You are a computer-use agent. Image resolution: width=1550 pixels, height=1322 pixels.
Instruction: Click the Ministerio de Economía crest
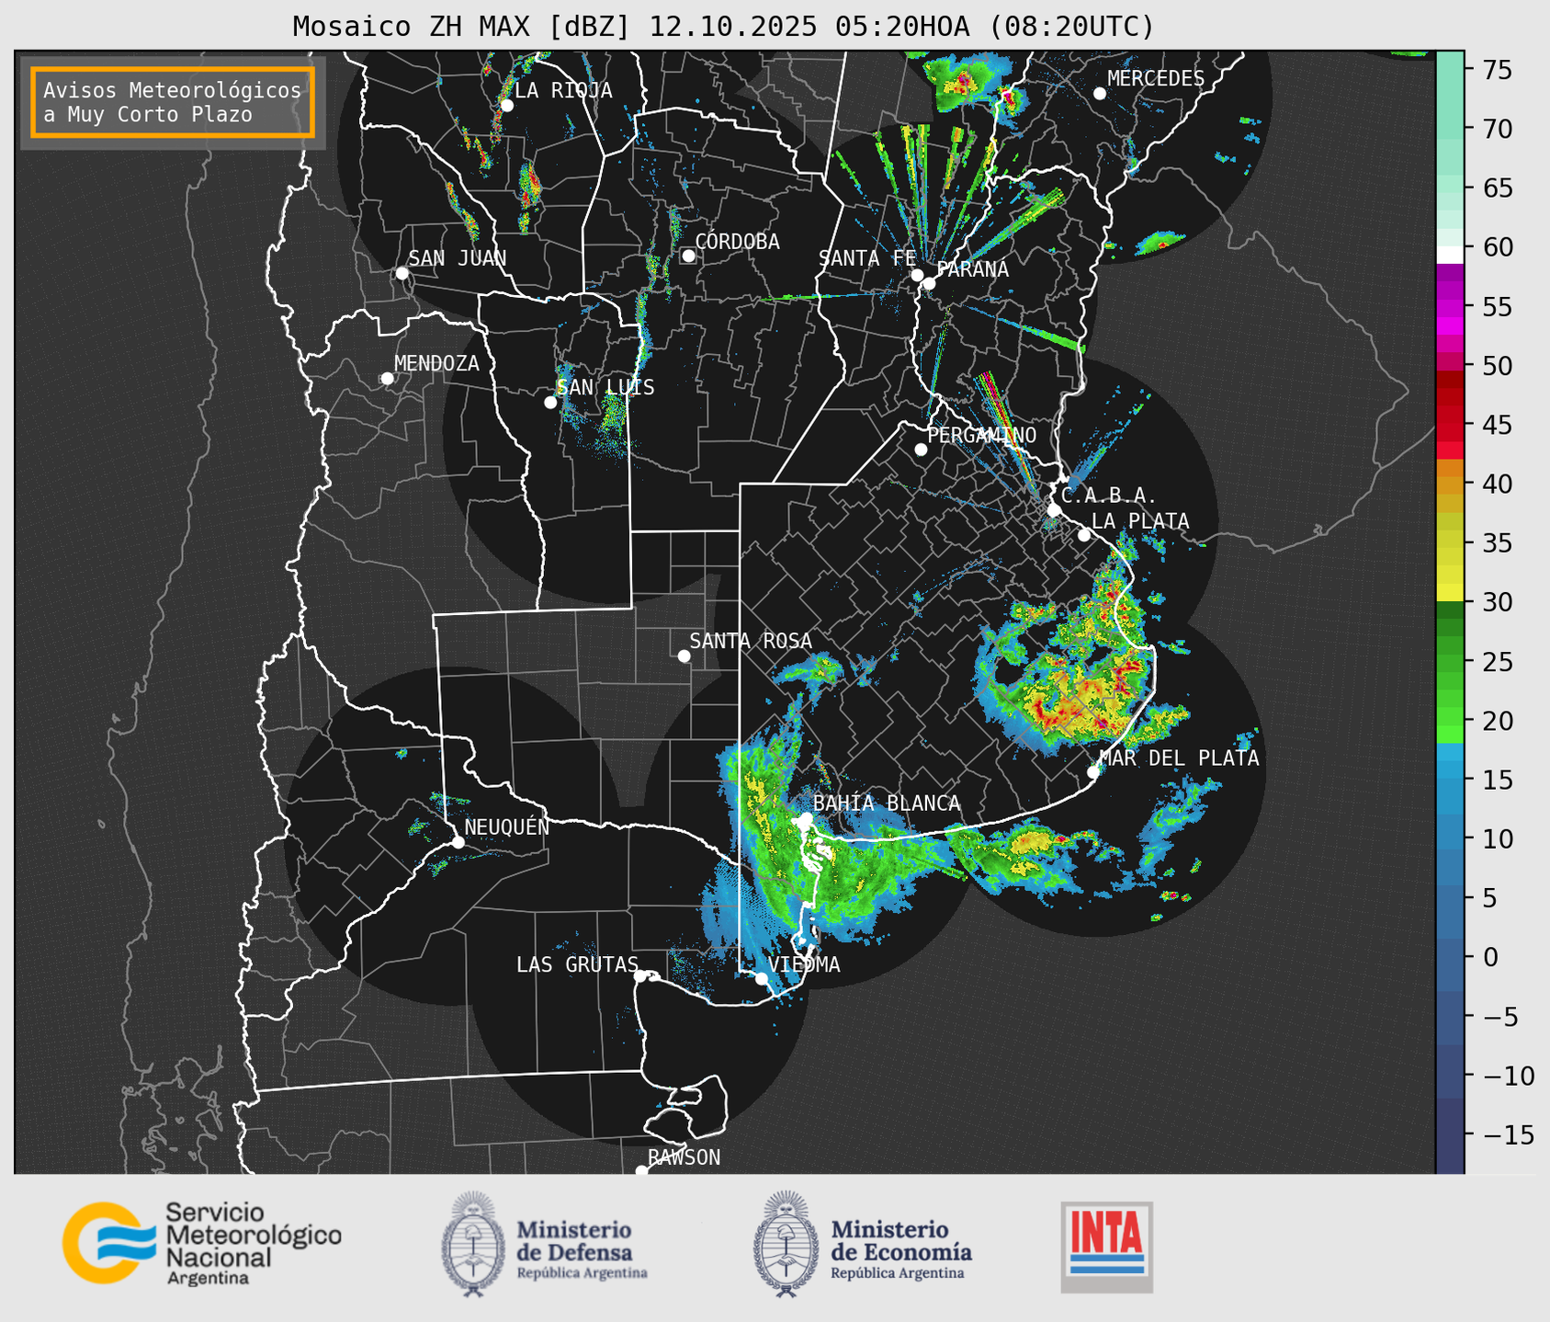coord(784,1244)
